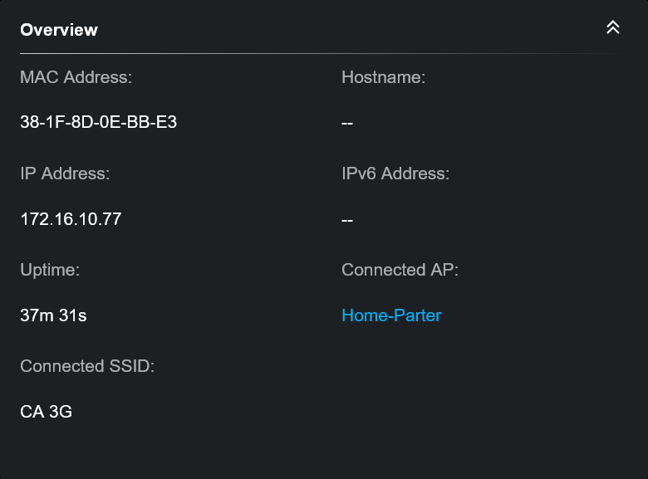Click the IP Address label
The image size is (648, 479).
[x=65, y=174]
